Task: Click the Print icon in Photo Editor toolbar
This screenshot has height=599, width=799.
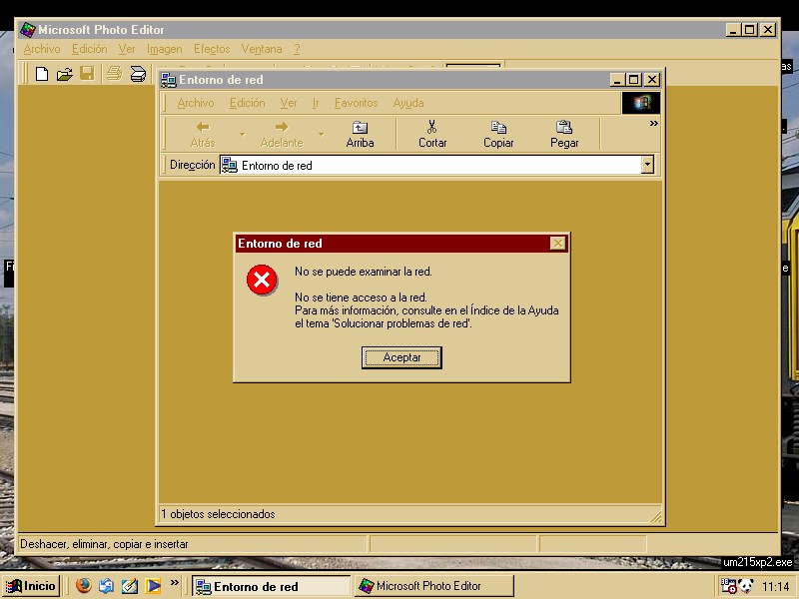Action: pyautogui.click(x=114, y=74)
